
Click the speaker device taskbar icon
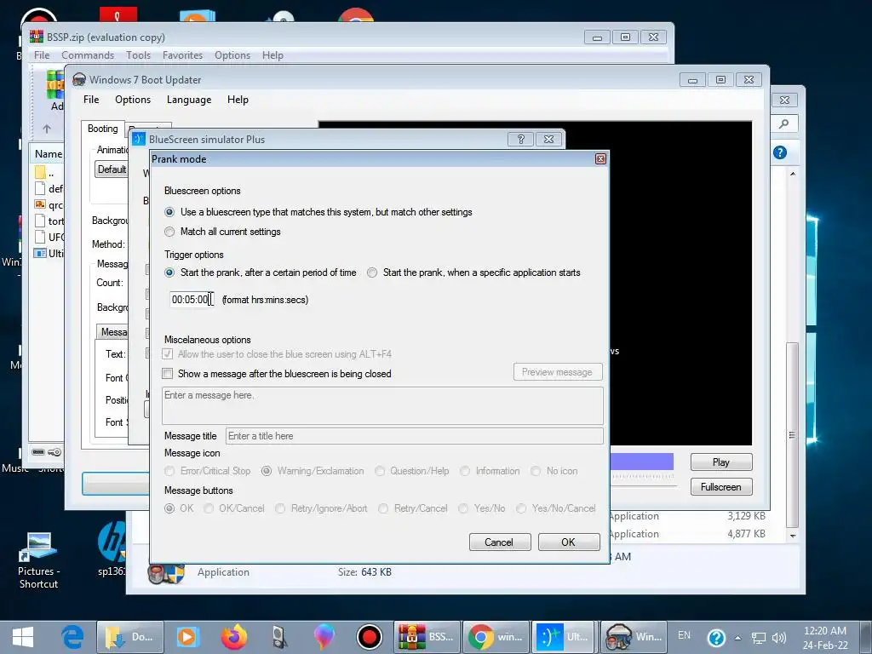(x=279, y=637)
